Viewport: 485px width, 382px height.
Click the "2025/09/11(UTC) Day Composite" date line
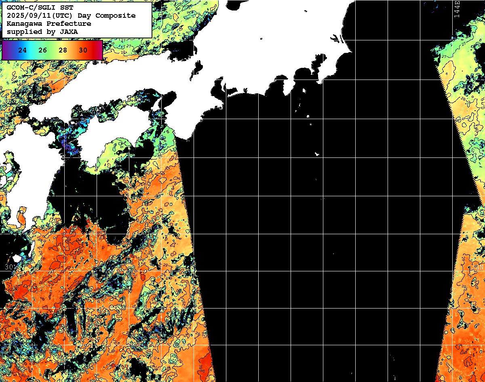pyautogui.click(x=71, y=16)
